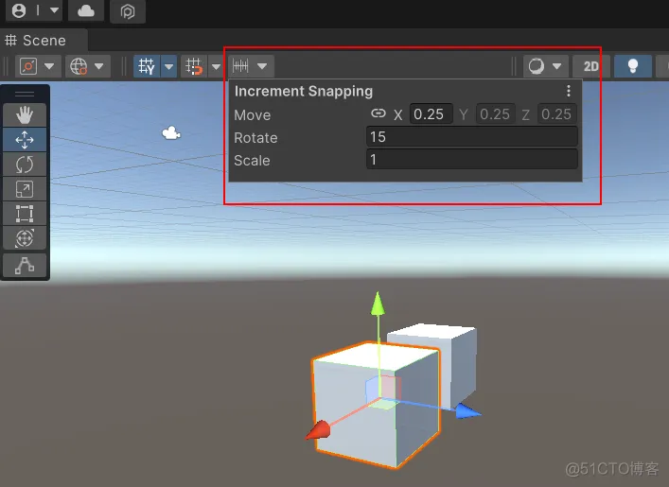Viewport: 669px width, 487px height.
Task: Click the Move Y value field
Action: (x=495, y=113)
